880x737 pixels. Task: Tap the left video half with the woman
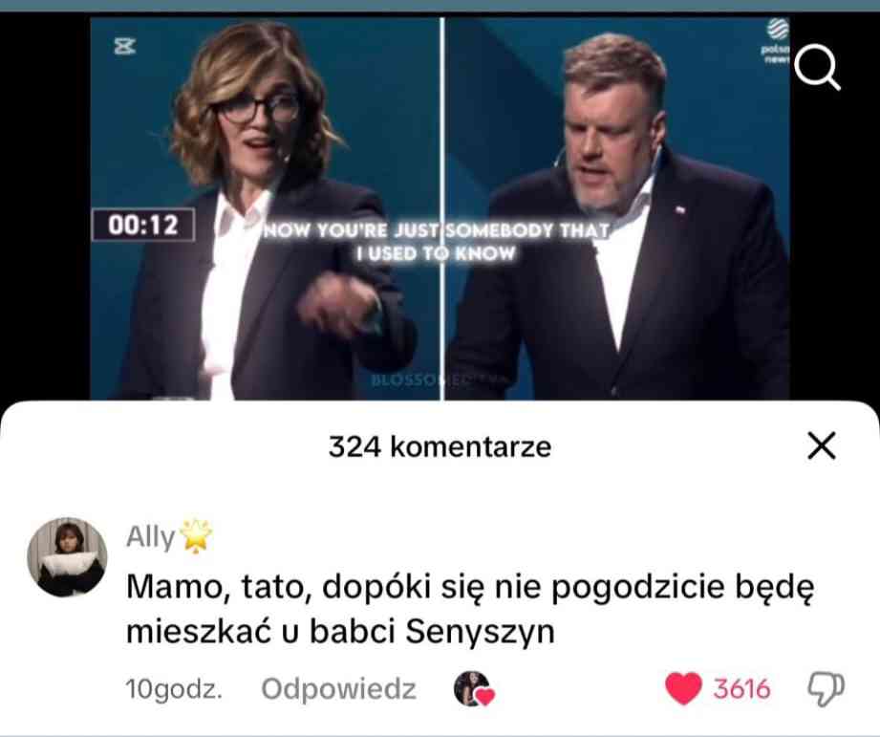[x=265, y=208]
